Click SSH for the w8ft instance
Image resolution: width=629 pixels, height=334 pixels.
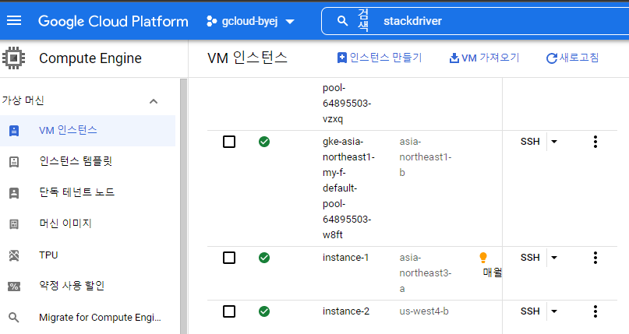[x=530, y=142]
